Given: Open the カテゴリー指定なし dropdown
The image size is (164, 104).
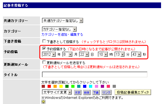Looking at the screenshot, I should tap(59, 29).
